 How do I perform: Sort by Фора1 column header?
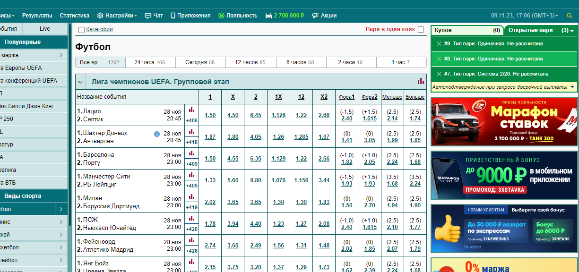coord(346,97)
